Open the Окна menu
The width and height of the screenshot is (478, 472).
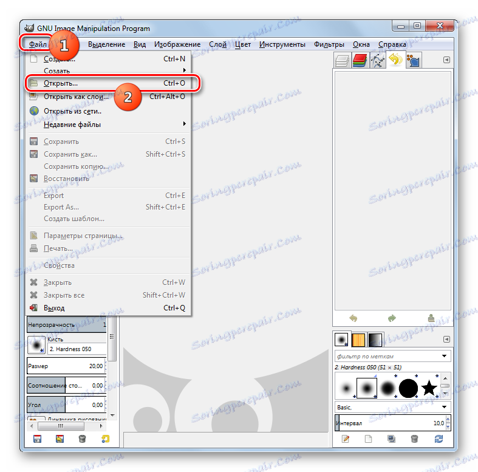[x=361, y=44]
